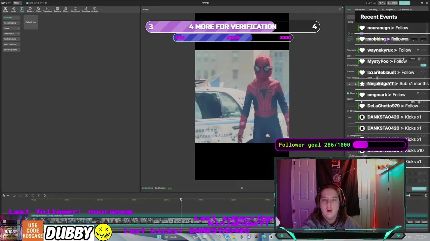Open the Templates panel
The height and width of the screenshot is (241, 430).
[86, 9]
